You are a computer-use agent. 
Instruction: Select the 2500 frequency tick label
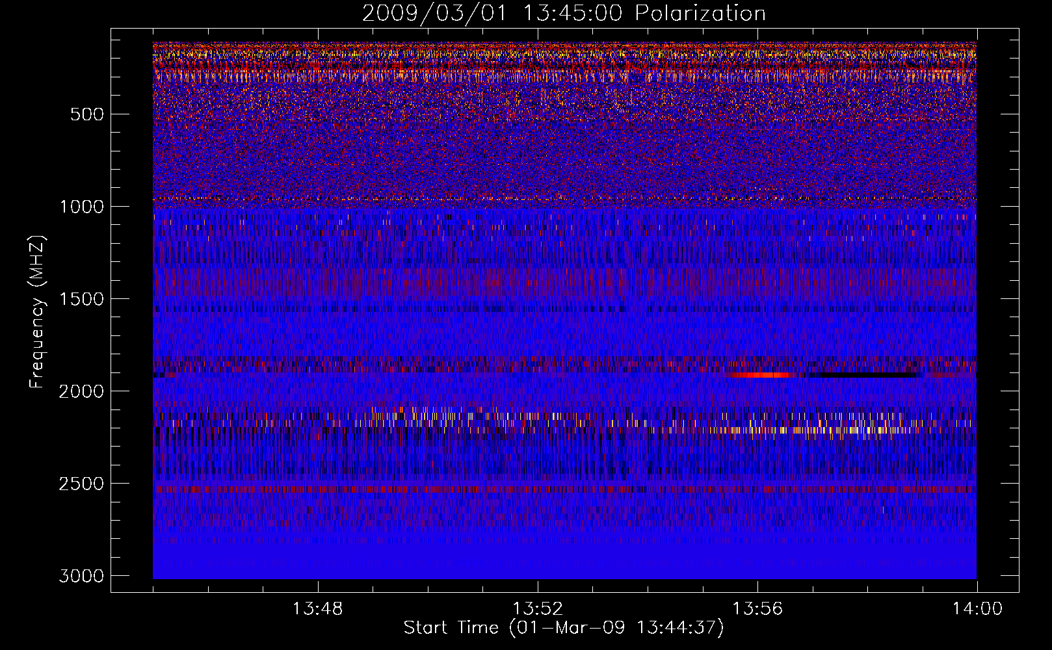(x=81, y=484)
